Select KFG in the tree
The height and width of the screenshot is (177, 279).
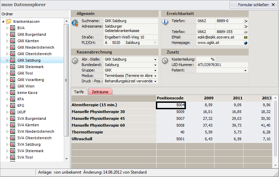click(x=21, y=106)
